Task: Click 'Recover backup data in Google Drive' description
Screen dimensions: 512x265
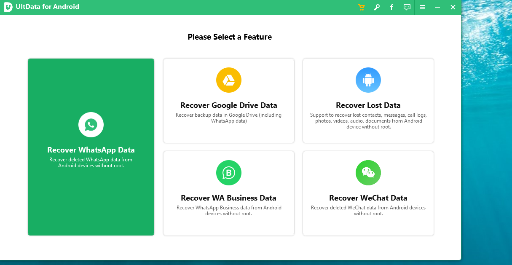Action: pos(229,118)
